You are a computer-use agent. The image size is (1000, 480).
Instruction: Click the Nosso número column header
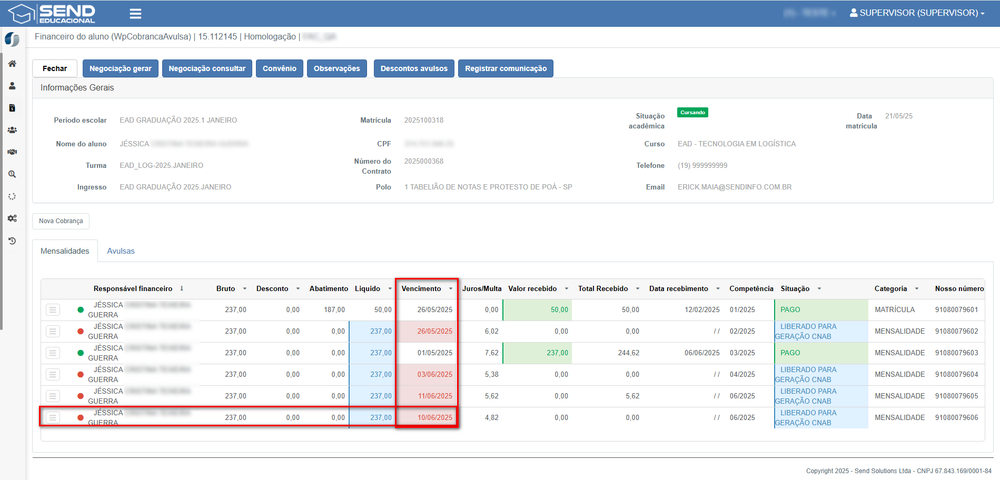[x=959, y=289]
